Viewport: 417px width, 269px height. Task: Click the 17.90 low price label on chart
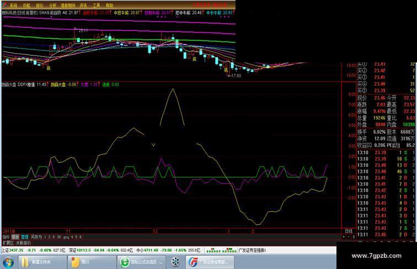pos(236,76)
